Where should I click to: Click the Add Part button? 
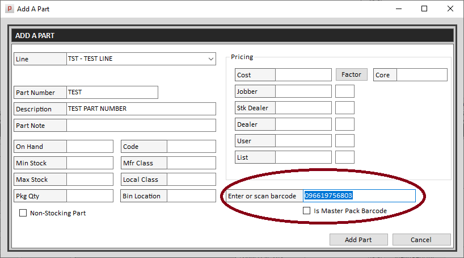[358, 240]
